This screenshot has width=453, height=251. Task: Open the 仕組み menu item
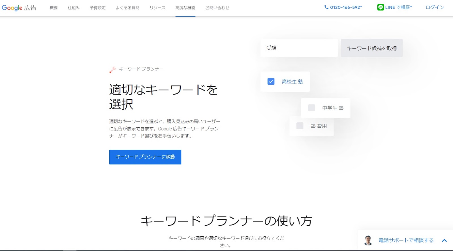click(74, 8)
